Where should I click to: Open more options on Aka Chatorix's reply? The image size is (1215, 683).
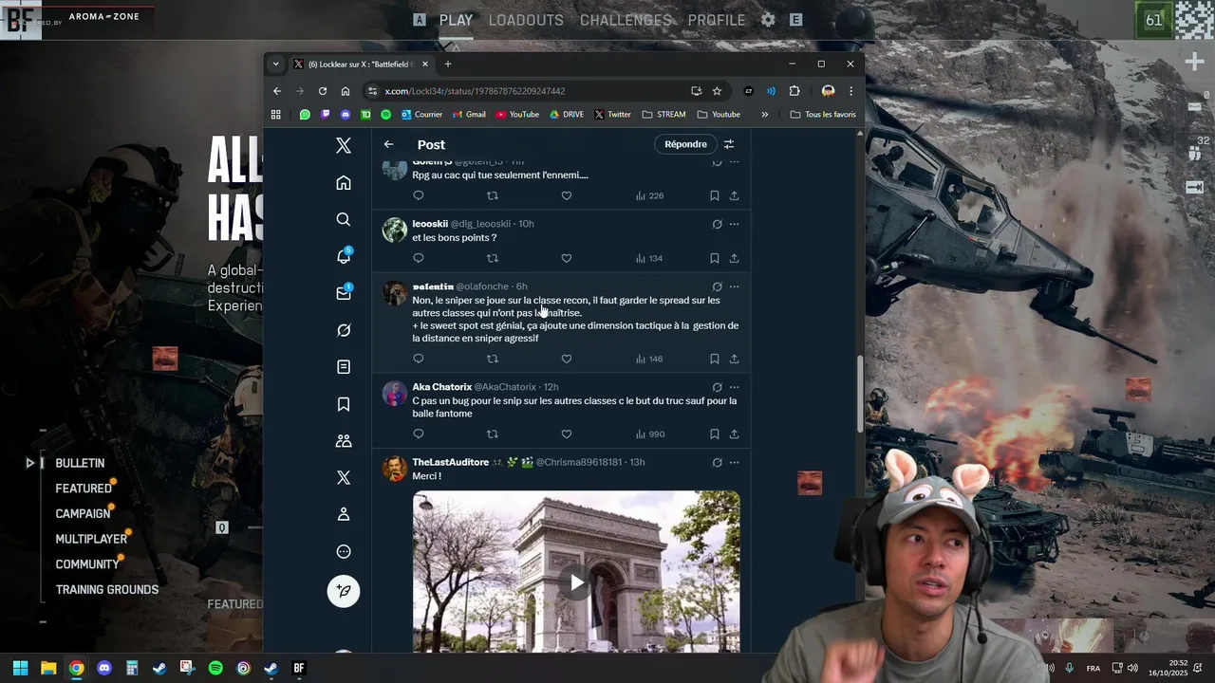click(734, 387)
